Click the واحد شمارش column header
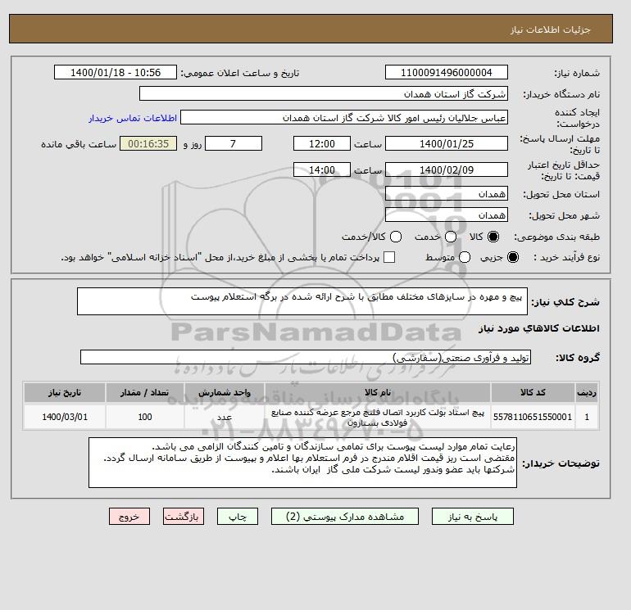 click(x=225, y=392)
